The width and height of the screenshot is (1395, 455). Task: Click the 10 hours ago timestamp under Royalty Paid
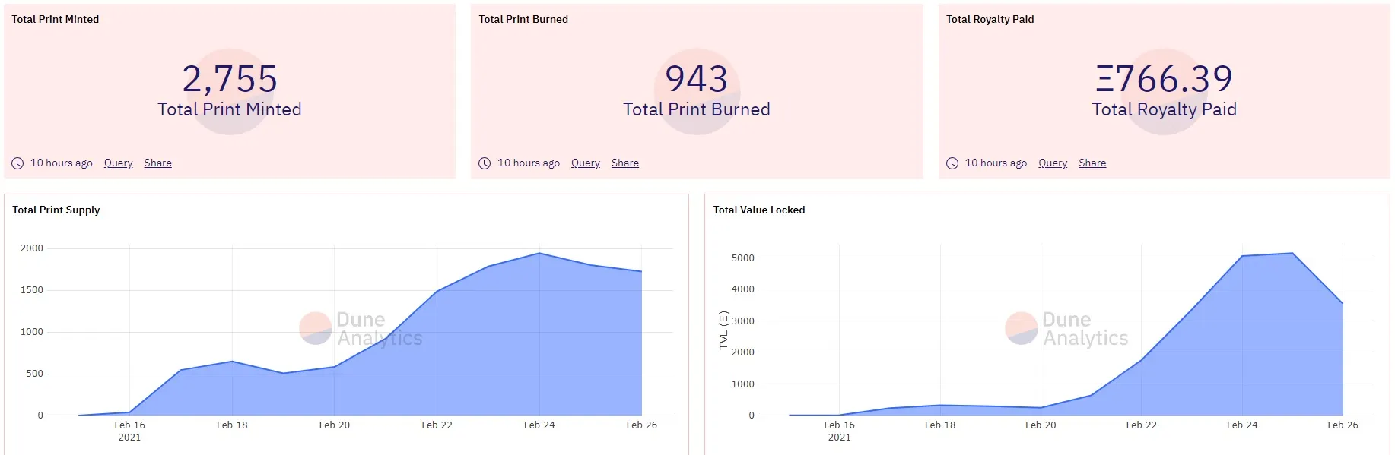pos(996,163)
